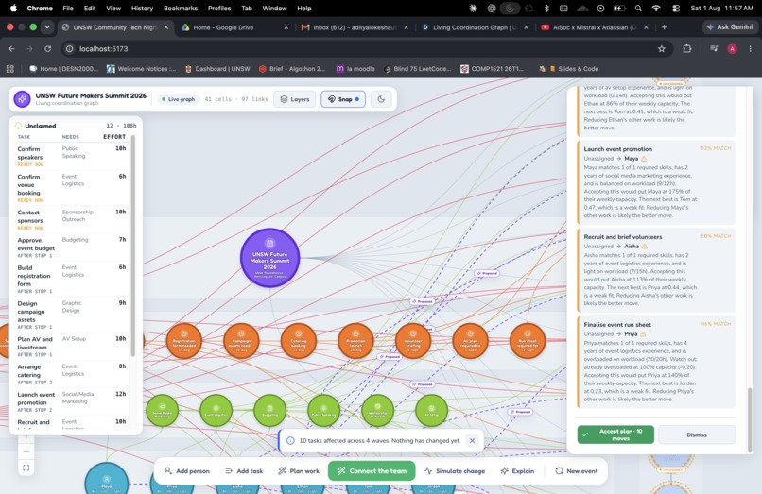762x494 pixels.
Task: Select the AV plan required milestone node
Action: [x=470, y=341]
